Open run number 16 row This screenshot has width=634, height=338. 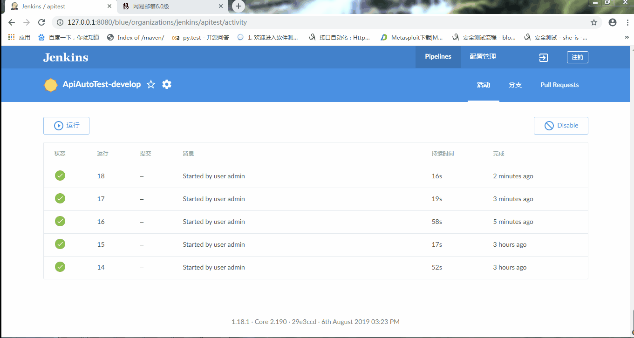tap(316, 222)
